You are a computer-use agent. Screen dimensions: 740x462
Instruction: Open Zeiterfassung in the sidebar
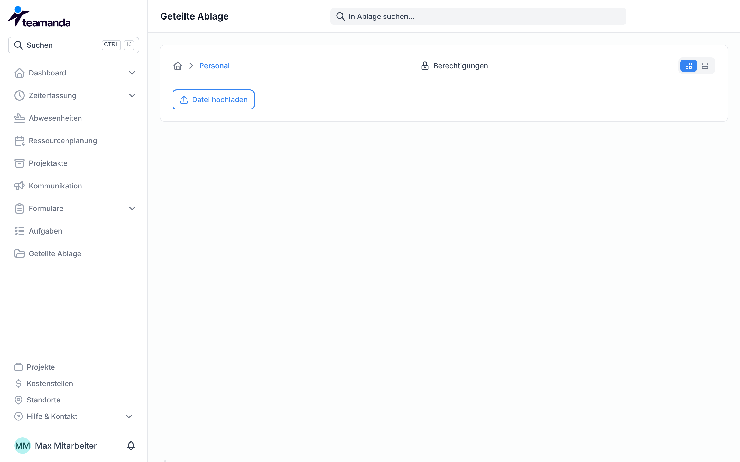pyautogui.click(x=53, y=96)
